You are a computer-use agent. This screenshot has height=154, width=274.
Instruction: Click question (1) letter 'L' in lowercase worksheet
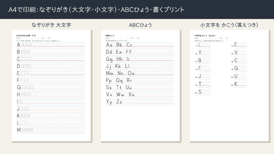(x=199, y=45)
